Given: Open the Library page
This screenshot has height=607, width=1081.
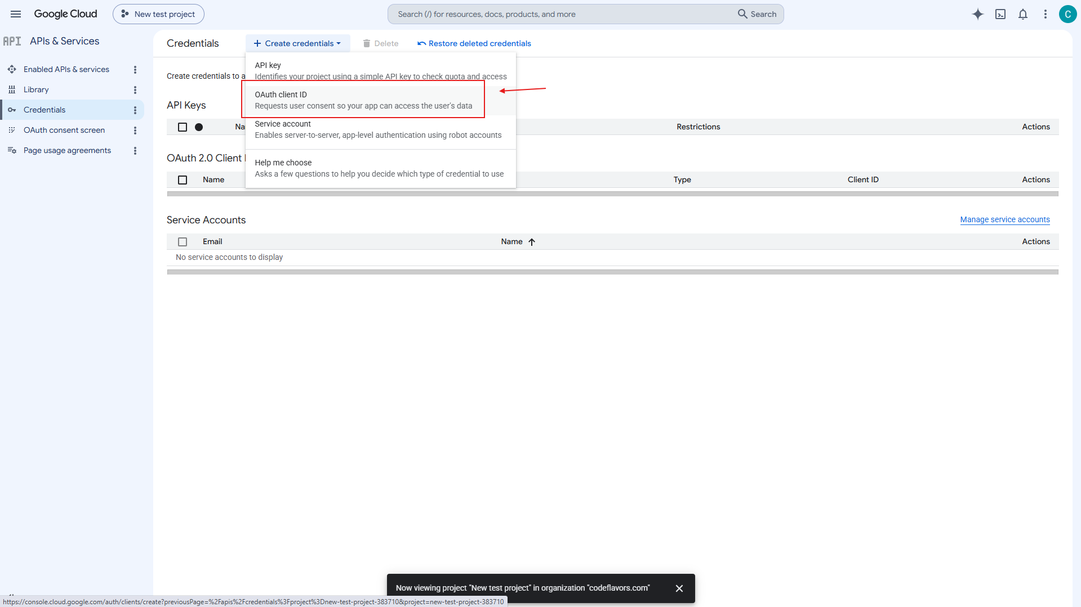Looking at the screenshot, I should click(x=36, y=89).
